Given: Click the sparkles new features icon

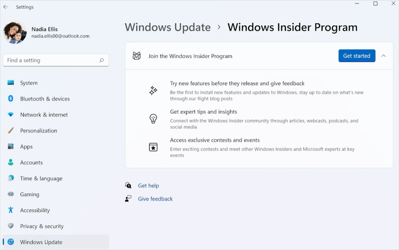Looking at the screenshot, I should coord(153,91).
